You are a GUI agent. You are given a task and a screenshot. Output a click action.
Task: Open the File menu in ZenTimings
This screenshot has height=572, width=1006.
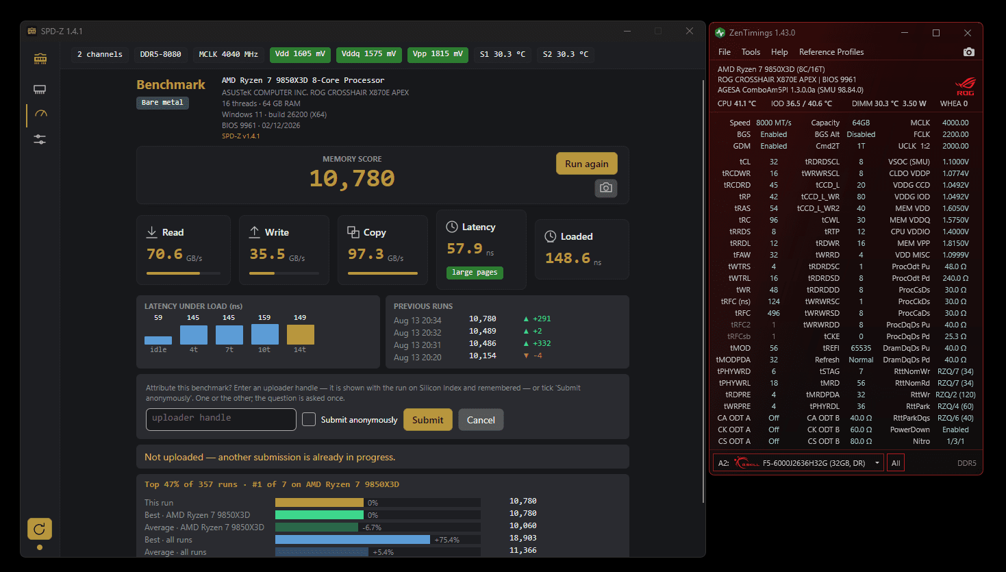pos(725,52)
